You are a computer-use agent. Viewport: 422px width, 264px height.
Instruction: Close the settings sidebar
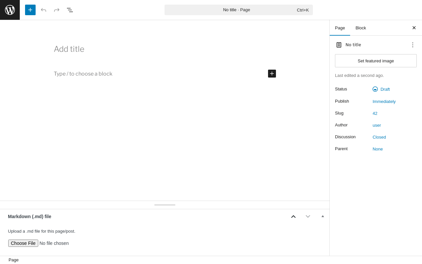[x=414, y=28]
